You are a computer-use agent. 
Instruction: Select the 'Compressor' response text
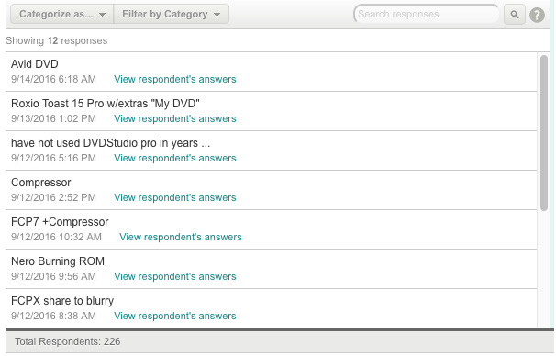click(x=41, y=183)
